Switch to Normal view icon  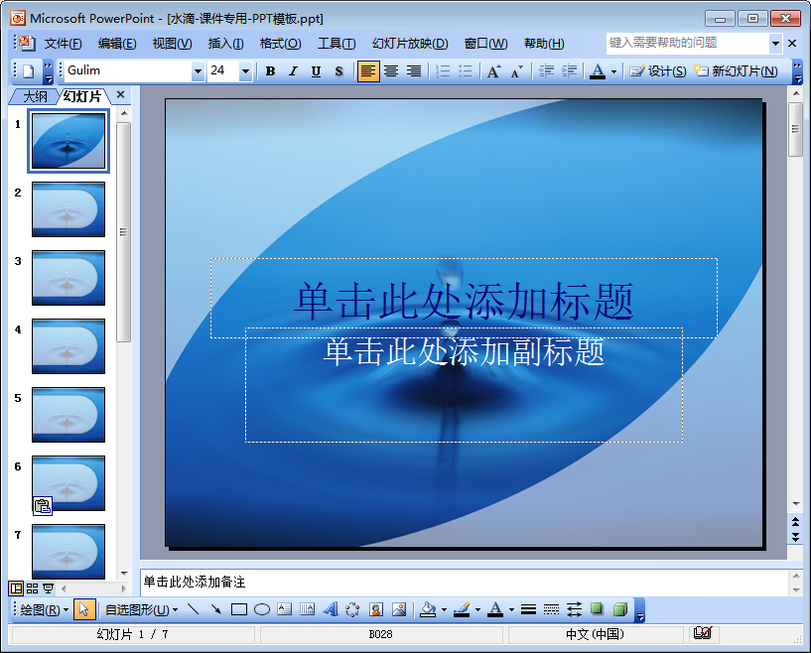[x=17, y=588]
